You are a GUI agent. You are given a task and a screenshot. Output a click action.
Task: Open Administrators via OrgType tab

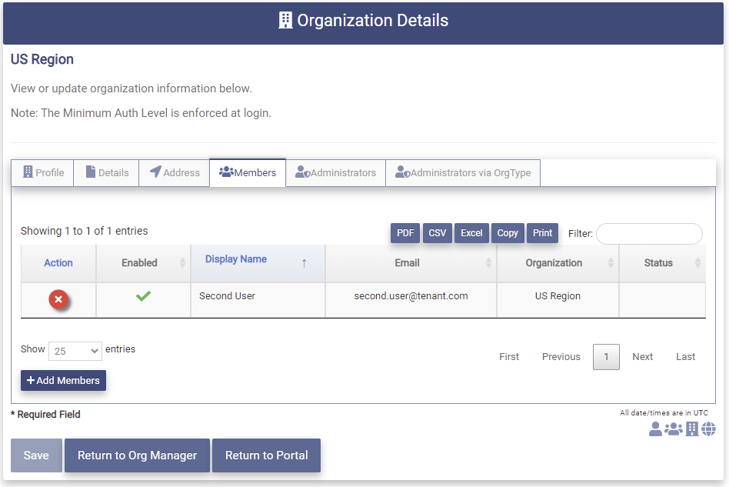(x=463, y=172)
